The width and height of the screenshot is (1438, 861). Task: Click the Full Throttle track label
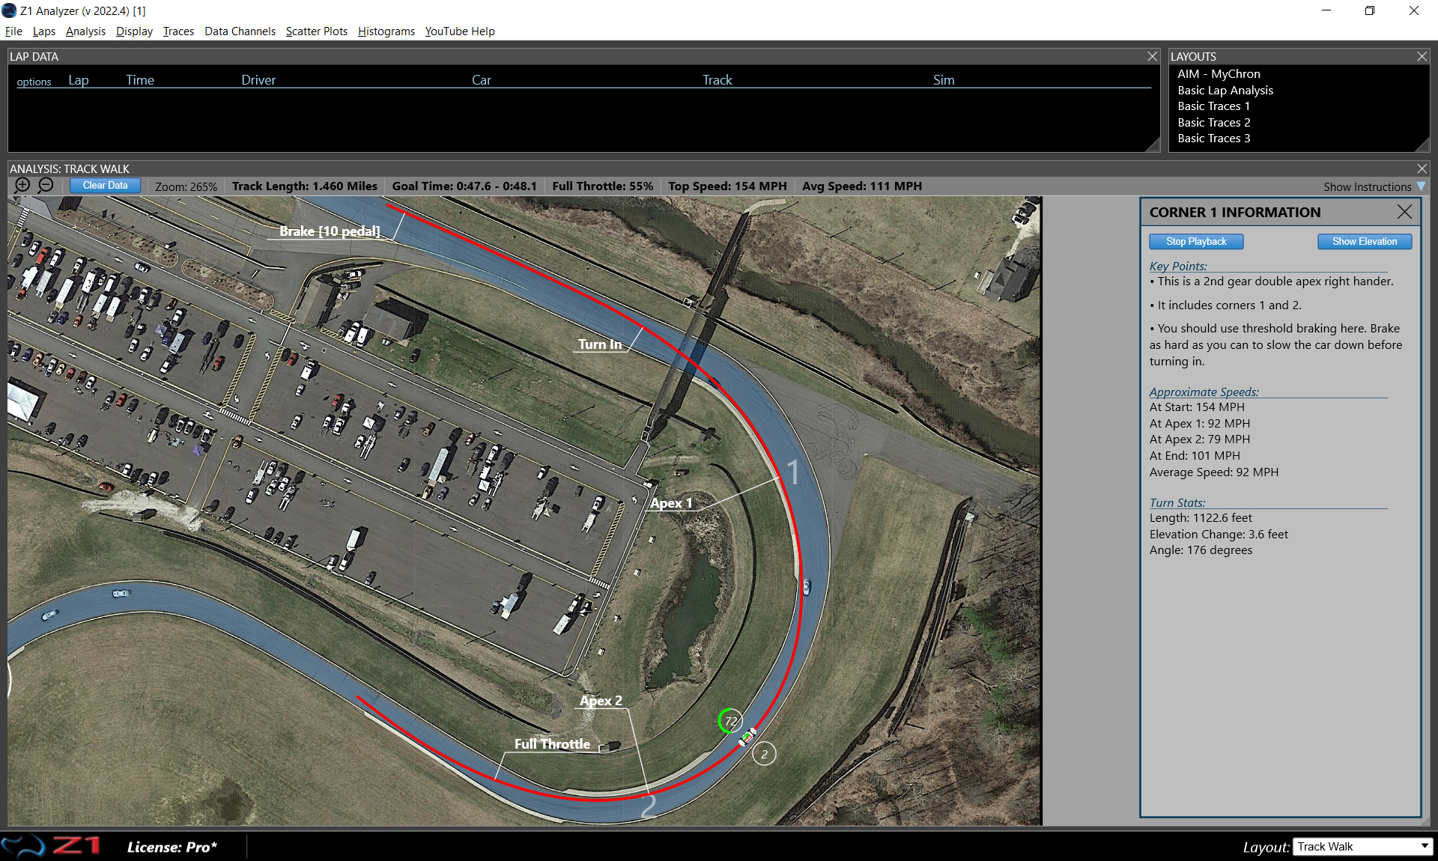pyautogui.click(x=552, y=744)
